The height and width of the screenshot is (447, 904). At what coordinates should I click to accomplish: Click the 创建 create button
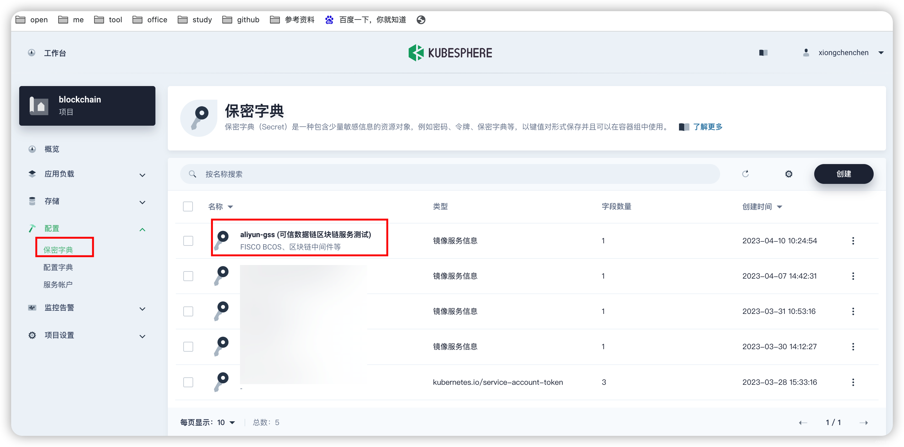[x=844, y=174]
